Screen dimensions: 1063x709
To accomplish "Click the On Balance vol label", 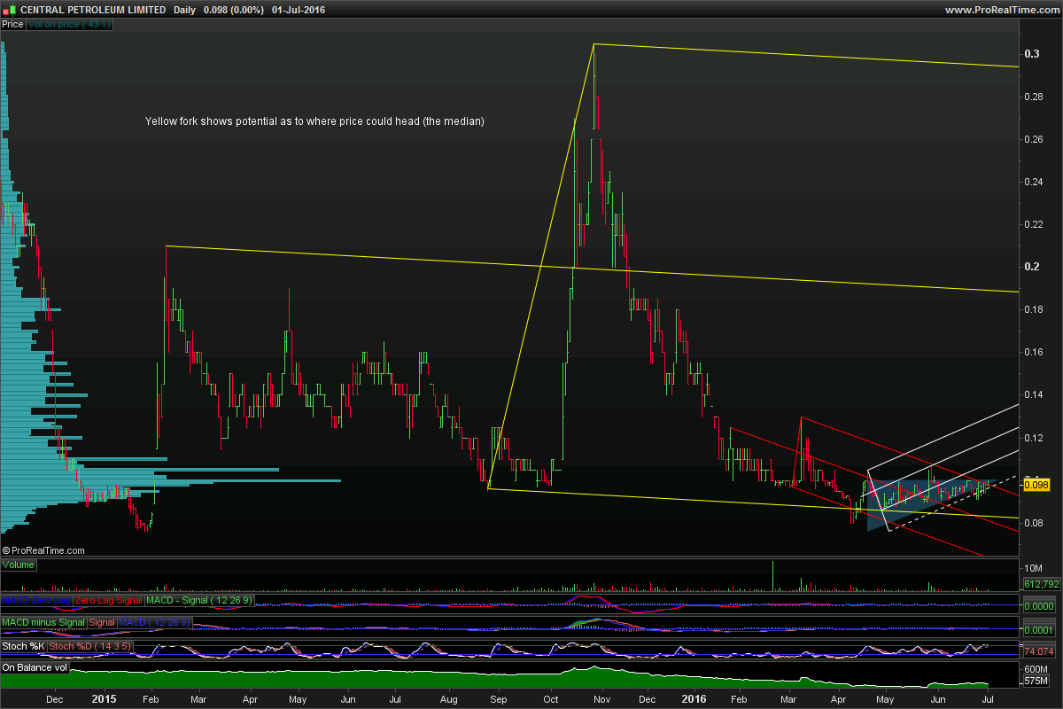I will [35, 667].
